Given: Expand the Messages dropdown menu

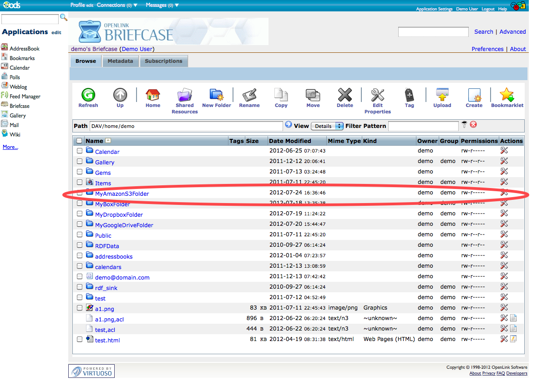Looking at the screenshot, I should coord(162,5).
